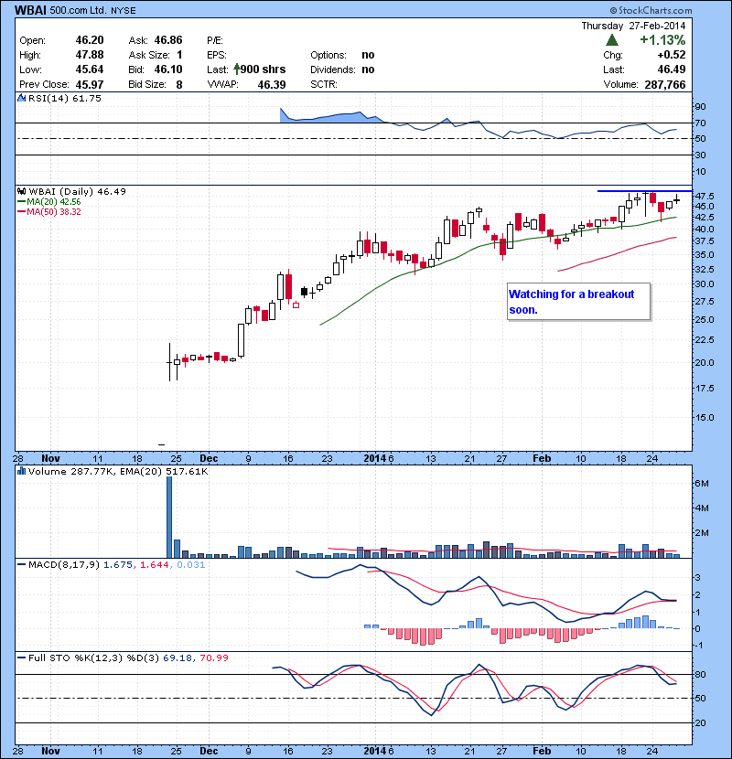Select the WBAI ticker symbol in the title
732x759 pixels.
click(30, 10)
